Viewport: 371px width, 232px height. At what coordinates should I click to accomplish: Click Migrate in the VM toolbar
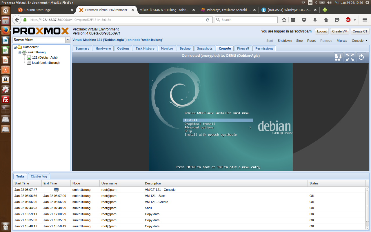coord(342,41)
